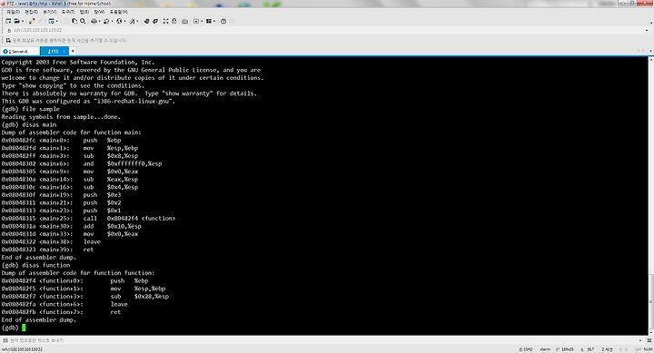
Task: Click the add session icon in the hint bar
Action: (8, 41)
